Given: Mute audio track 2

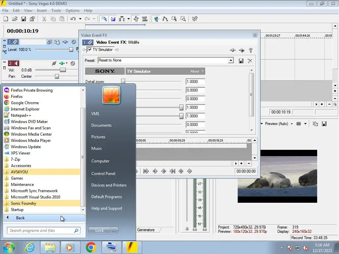Looking at the screenshot, I should (73, 63).
